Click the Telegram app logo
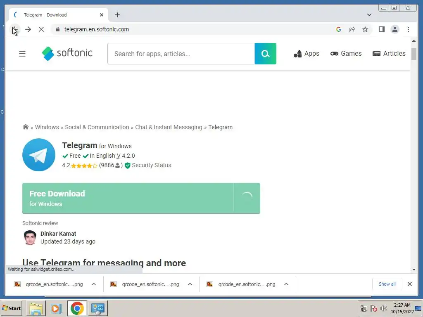Screen dimensions: 423x317 click(39, 155)
